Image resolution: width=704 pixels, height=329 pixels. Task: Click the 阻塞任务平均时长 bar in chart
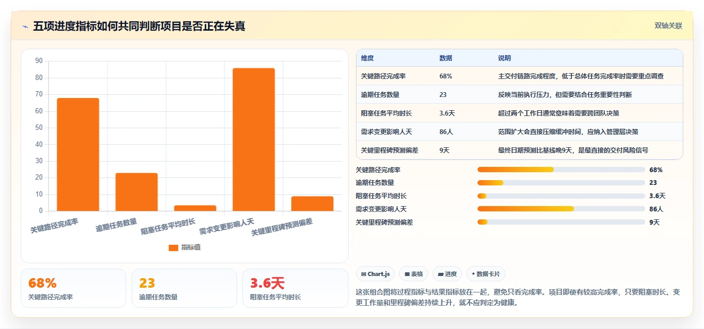pos(195,208)
